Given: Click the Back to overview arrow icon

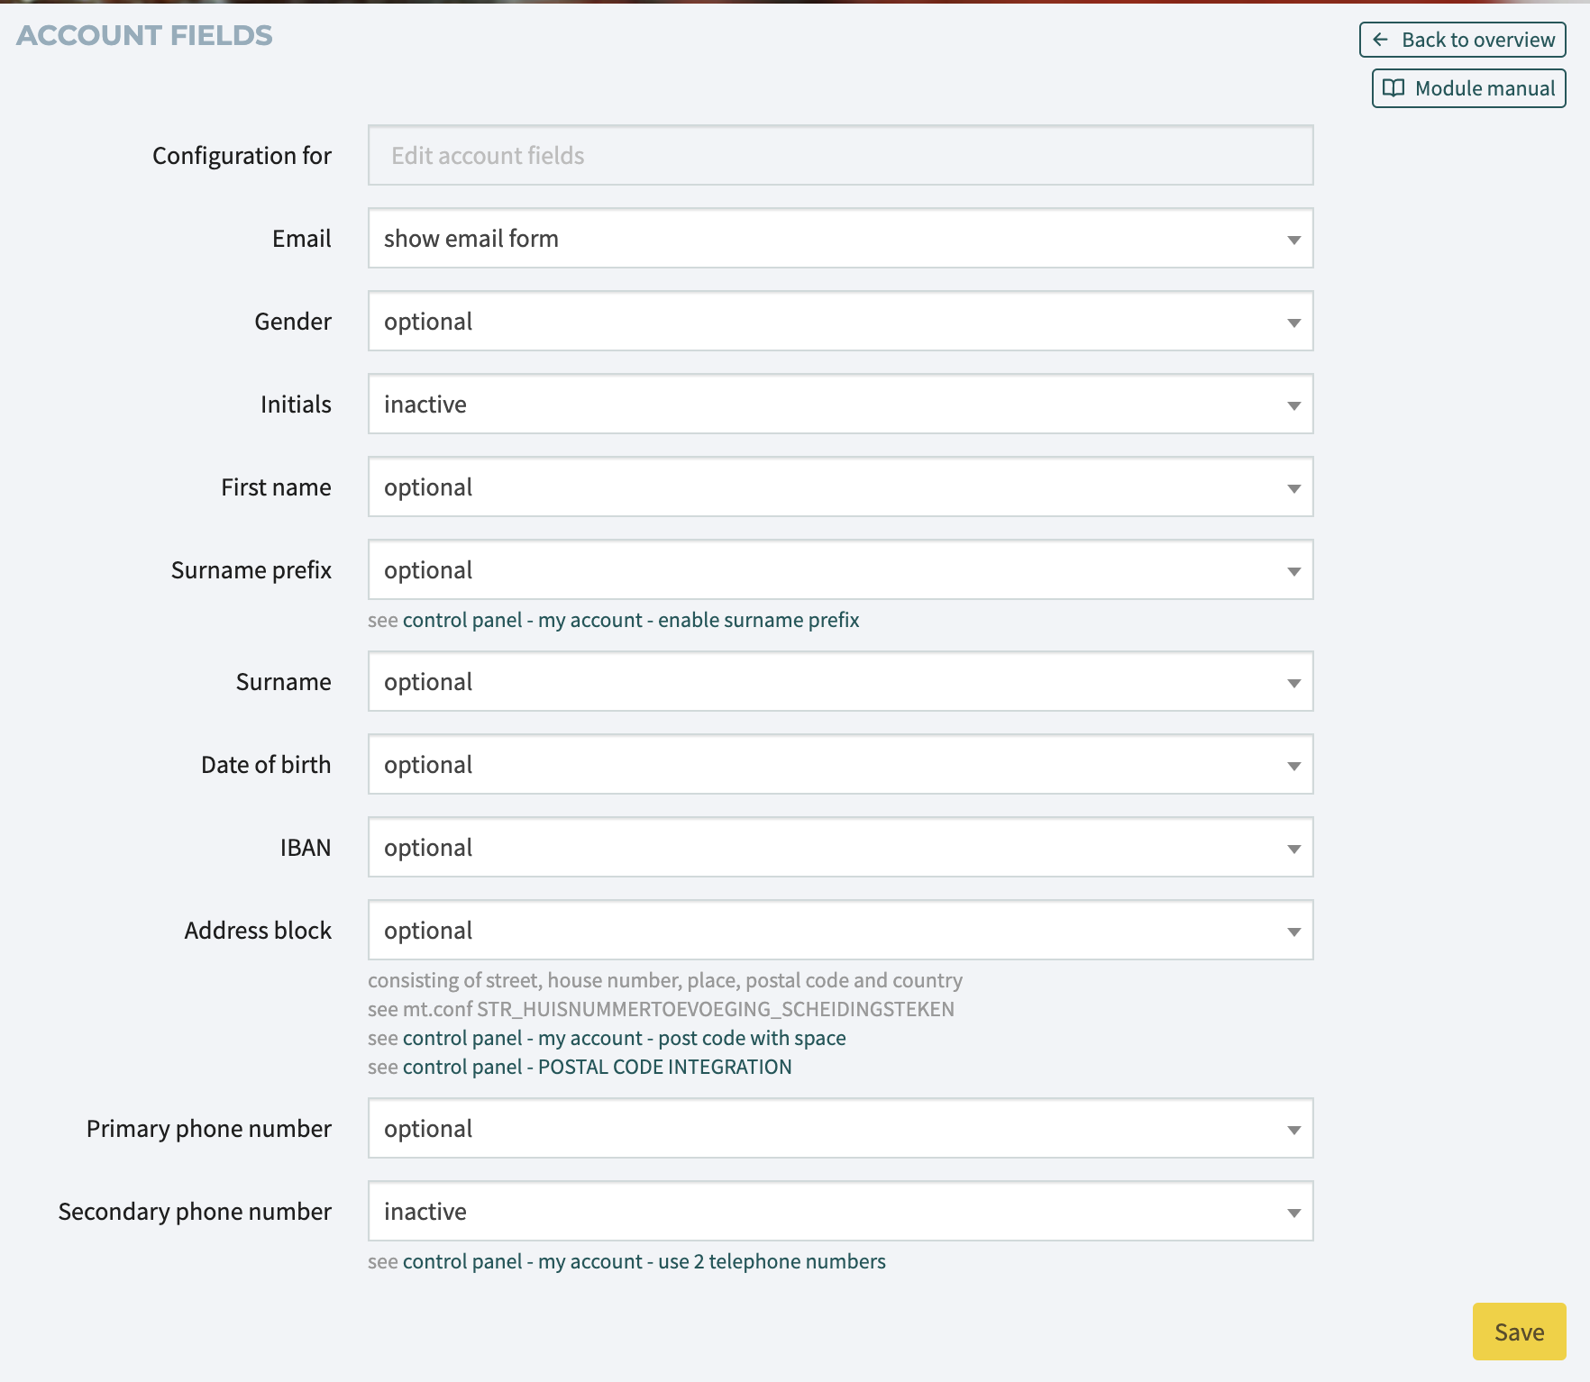Looking at the screenshot, I should pyautogui.click(x=1380, y=40).
